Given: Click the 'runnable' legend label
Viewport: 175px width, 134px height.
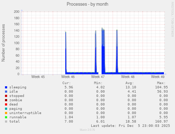Looking at the screenshot, I should (18, 117).
